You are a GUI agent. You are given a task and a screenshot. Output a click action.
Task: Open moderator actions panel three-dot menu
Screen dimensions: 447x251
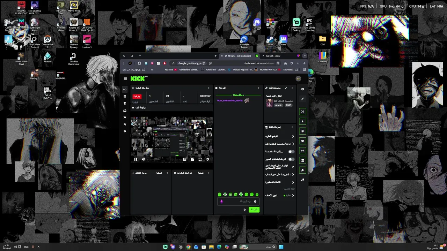209,173
